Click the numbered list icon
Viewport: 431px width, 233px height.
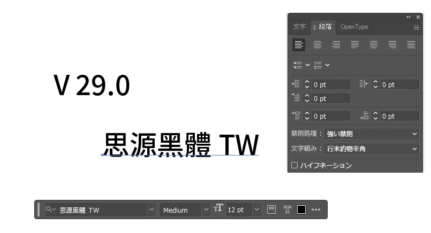point(317,65)
